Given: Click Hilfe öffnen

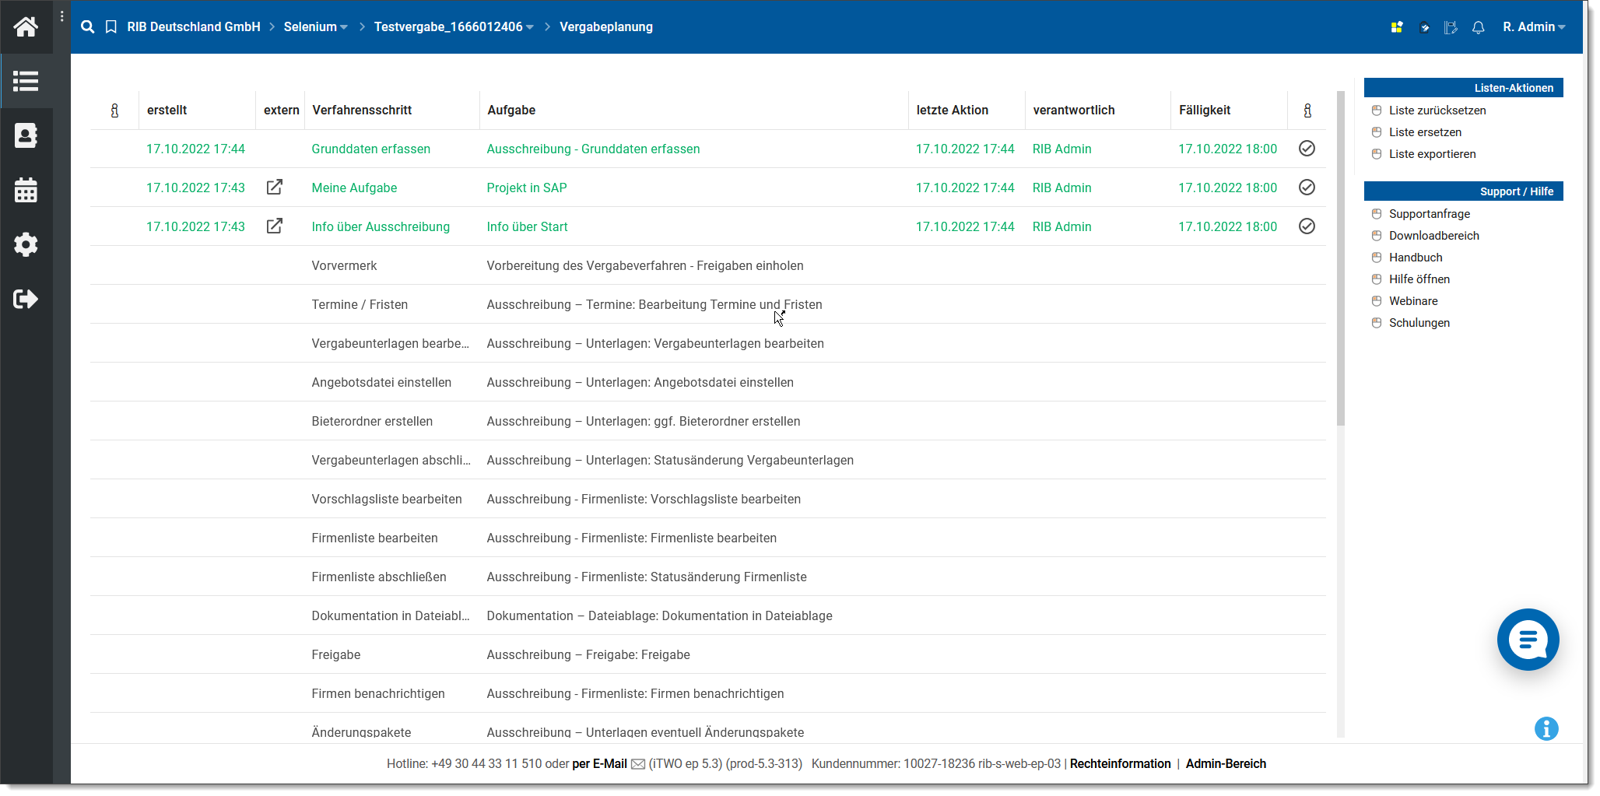Looking at the screenshot, I should [x=1419, y=279].
